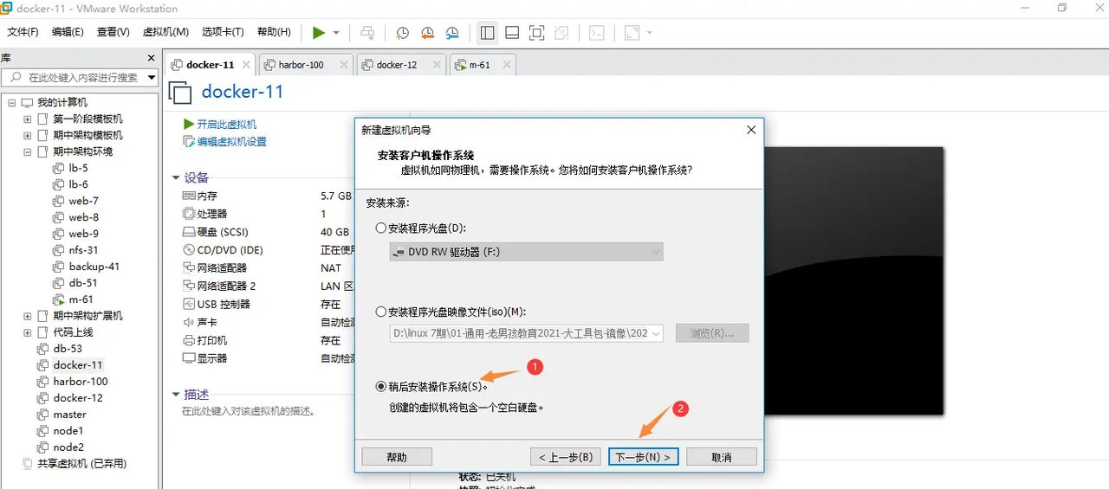Screen dimensions: 1109x489
Task: Open the 编辑(E) menu
Action: pyautogui.click(x=68, y=32)
